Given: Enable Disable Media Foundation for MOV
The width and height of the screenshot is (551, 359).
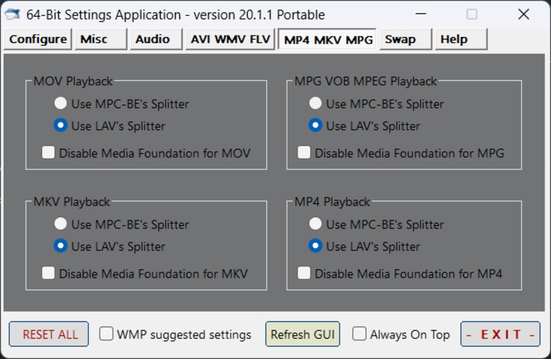Looking at the screenshot, I should point(48,153).
